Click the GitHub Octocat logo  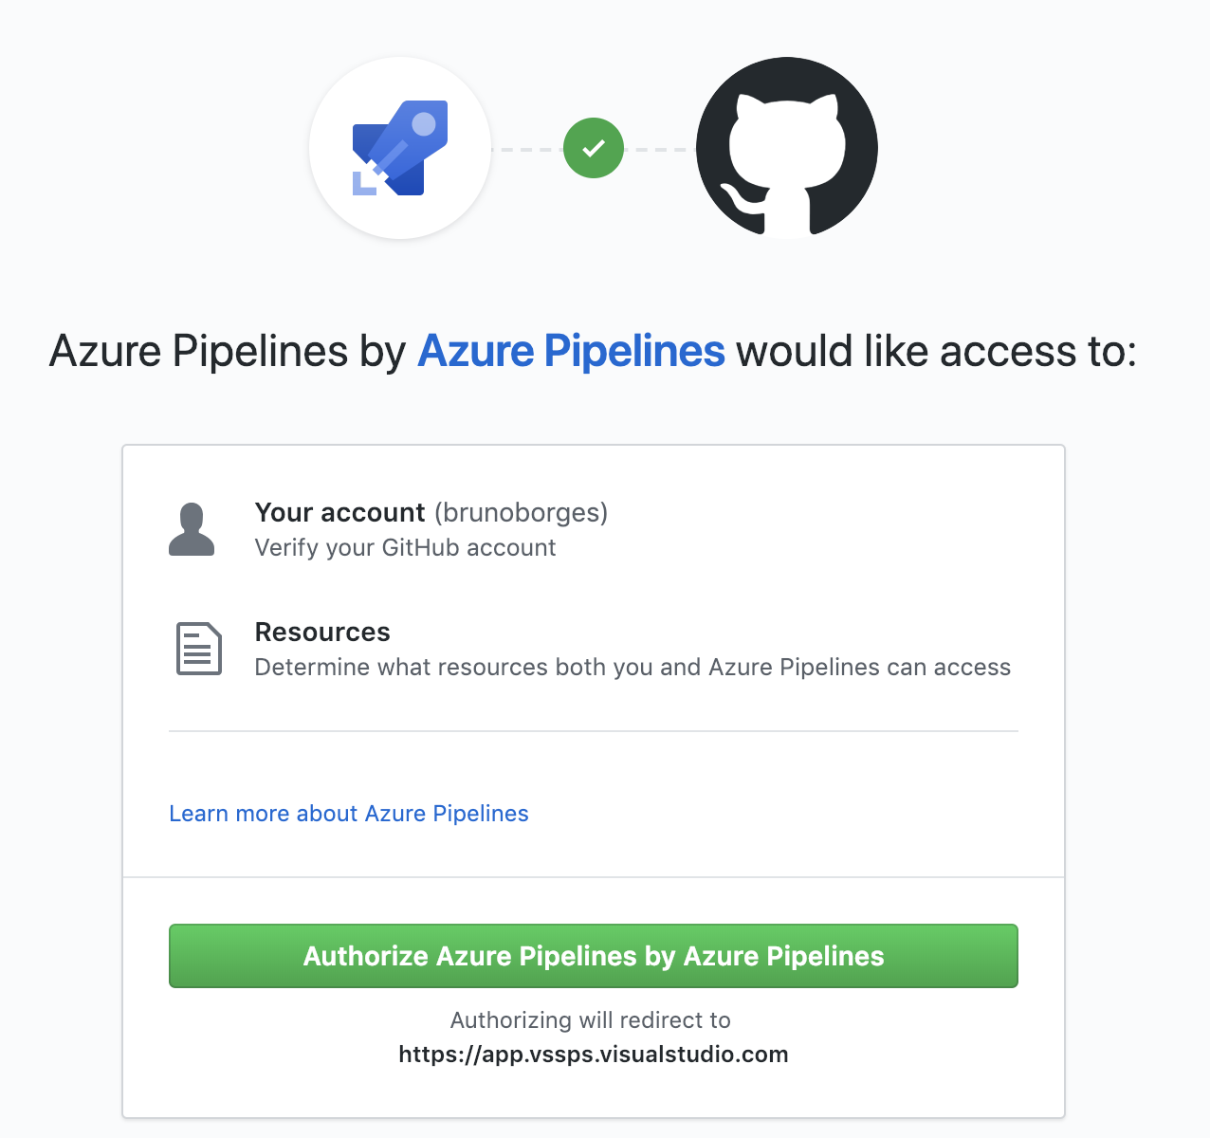786,148
